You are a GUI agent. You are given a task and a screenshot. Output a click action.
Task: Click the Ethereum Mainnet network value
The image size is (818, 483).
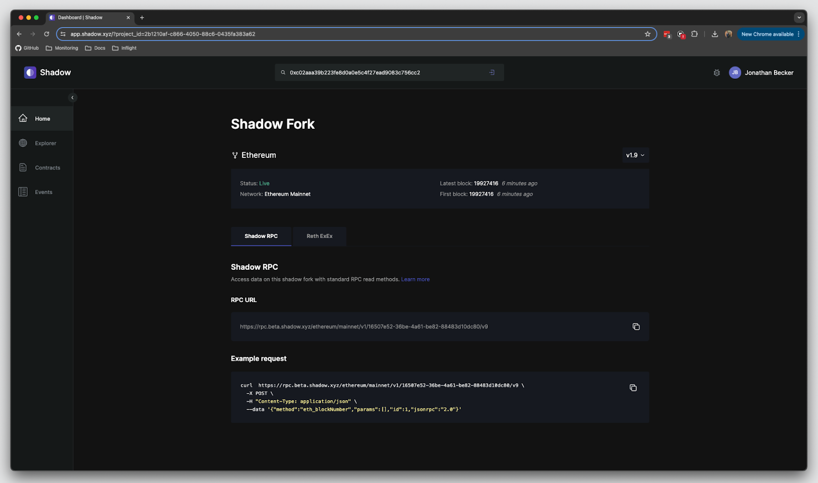287,194
